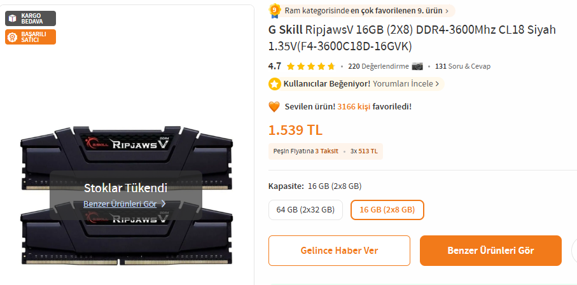Expand Yorumları İncele chevron arrow

pyautogui.click(x=437, y=84)
